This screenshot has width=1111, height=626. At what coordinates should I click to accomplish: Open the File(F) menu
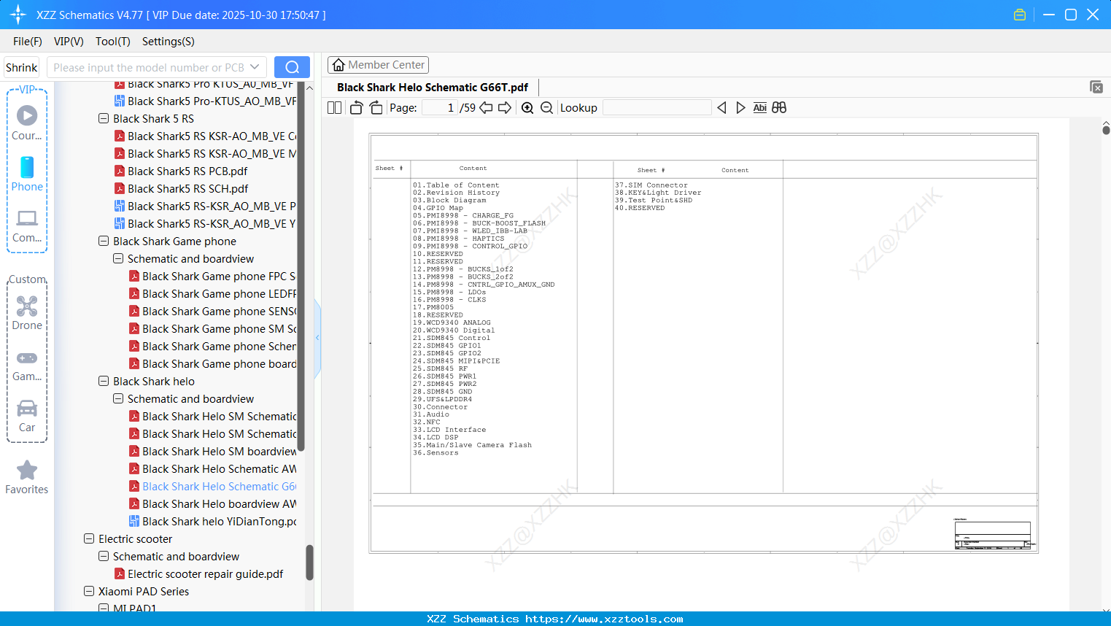[28, 42]
